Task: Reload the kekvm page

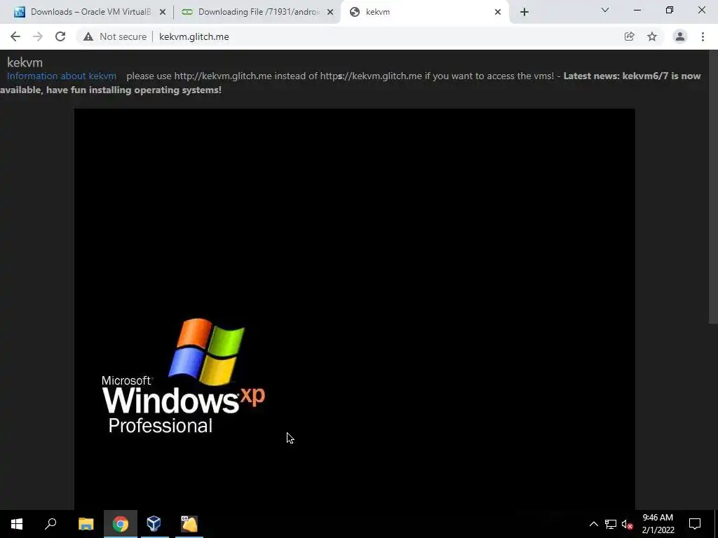Action: (x=60, y=36)
